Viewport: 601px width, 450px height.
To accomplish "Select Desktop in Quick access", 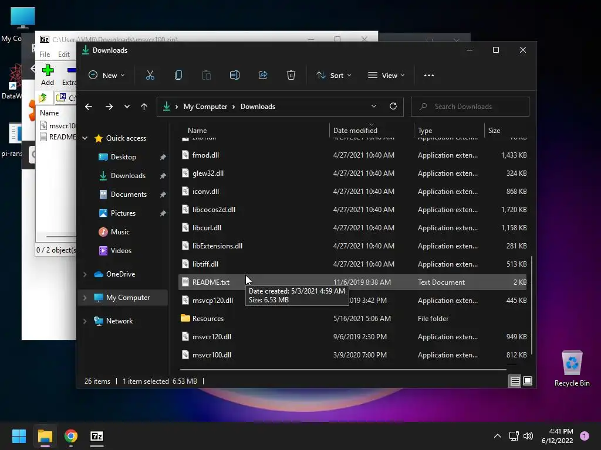I will [123, 157].
